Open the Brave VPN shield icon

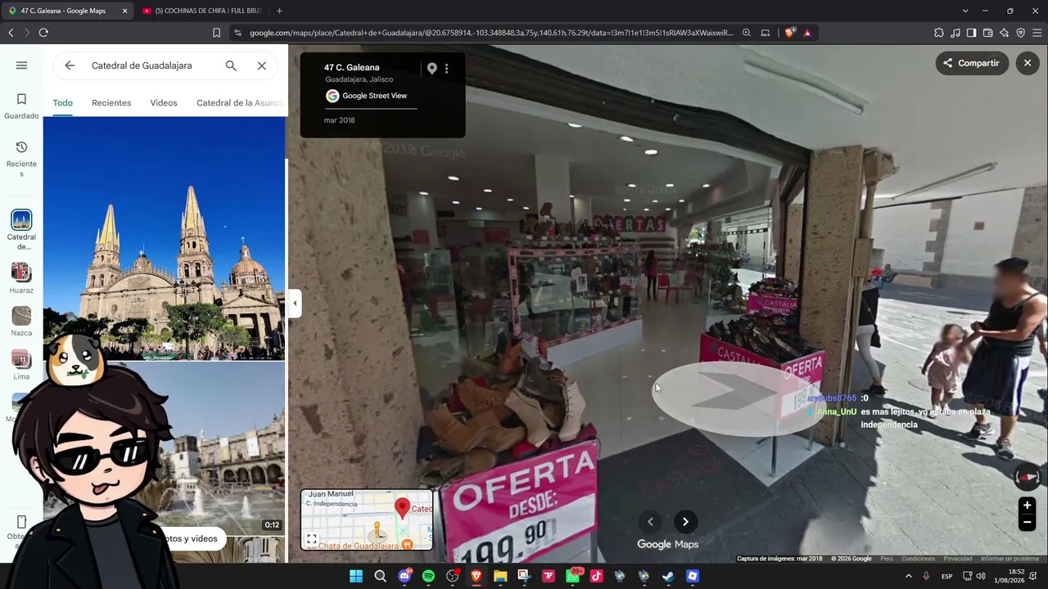point(1020,33)
